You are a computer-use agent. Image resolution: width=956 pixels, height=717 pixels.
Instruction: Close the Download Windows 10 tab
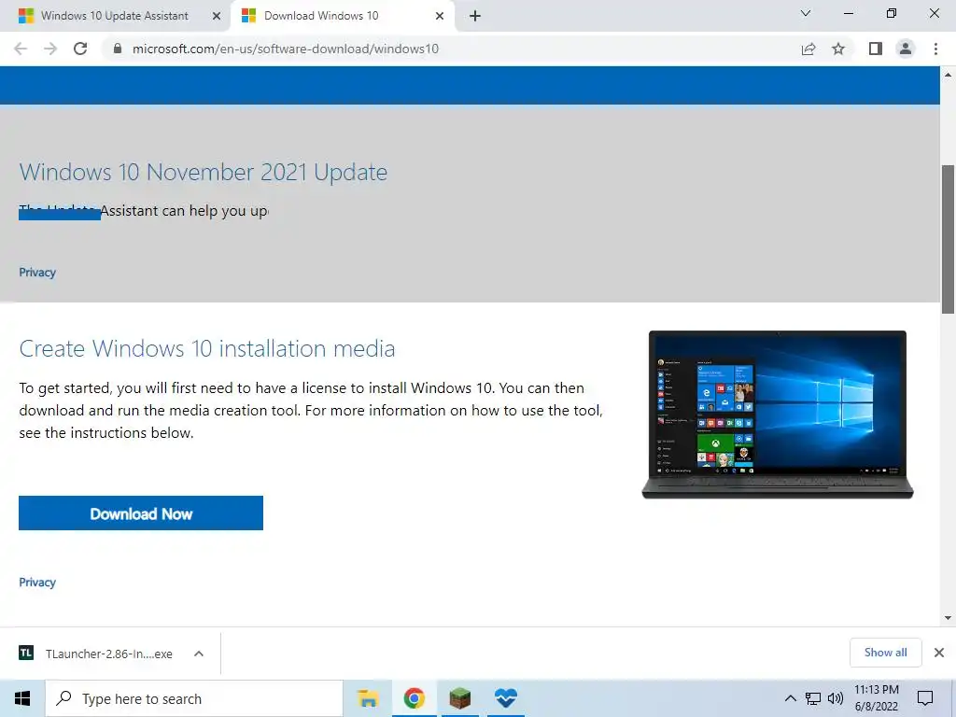click(x=440, y=17)
